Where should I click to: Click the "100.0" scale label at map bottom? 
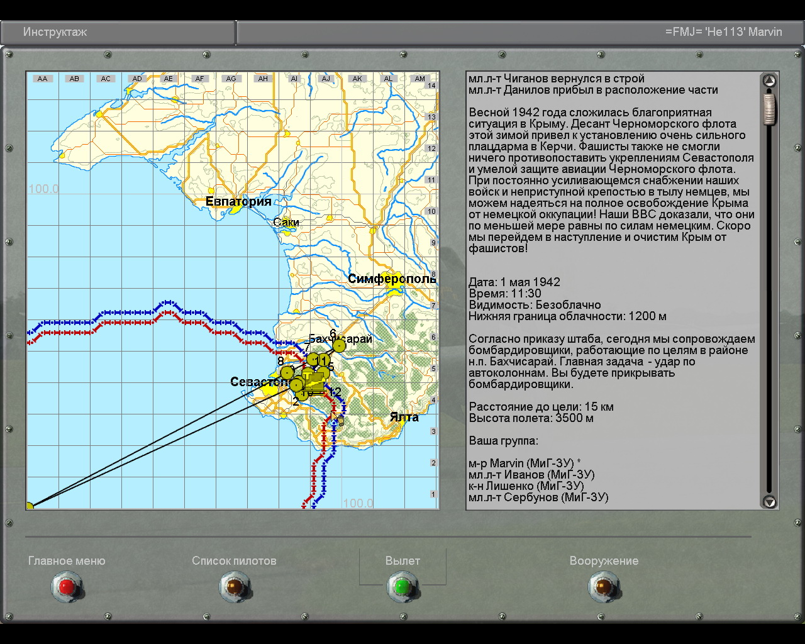358,503
